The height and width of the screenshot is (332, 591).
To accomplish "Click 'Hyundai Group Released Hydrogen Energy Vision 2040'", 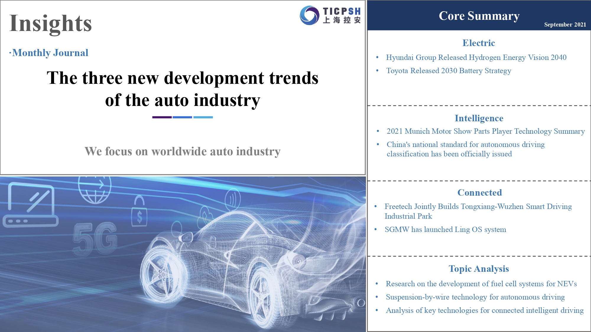I will click(476, 57).
